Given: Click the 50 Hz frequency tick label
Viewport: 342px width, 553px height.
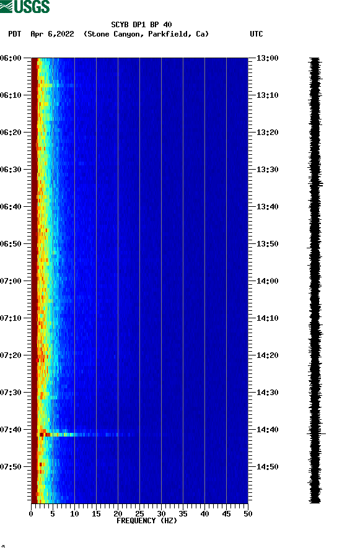Looking at the screenshot, I should (x=248, y=514).
